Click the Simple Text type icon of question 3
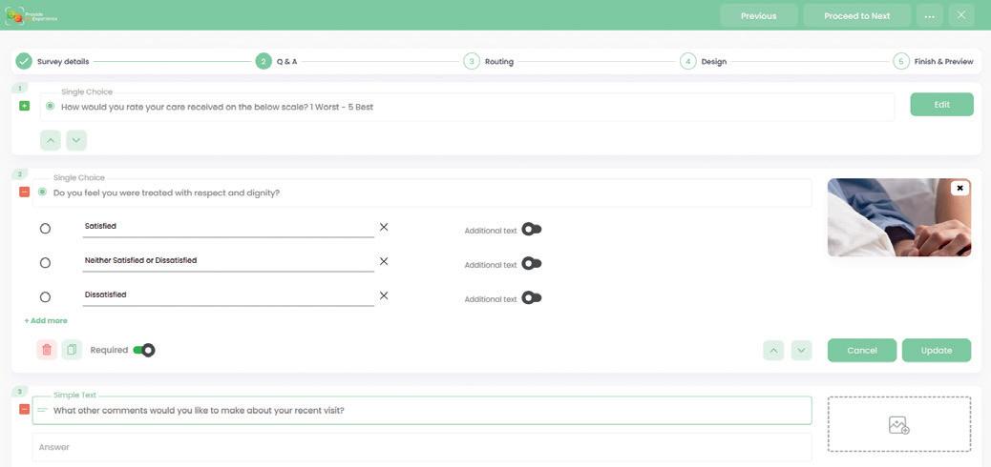The image size is (991, 467). pos(42,410)
